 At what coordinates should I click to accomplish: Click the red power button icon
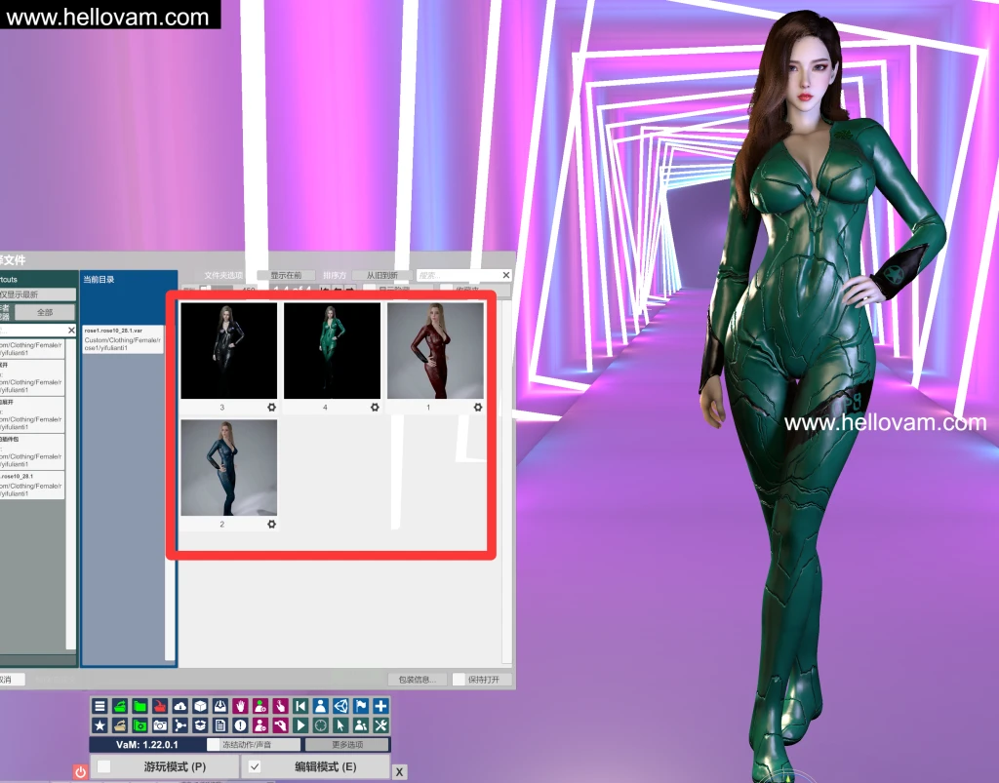pyautogui.click(x=81, y=771)
